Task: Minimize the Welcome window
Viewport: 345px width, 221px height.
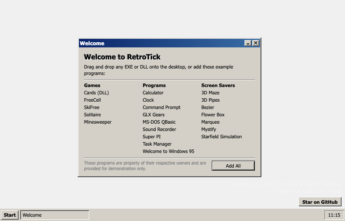Action: 248,43
